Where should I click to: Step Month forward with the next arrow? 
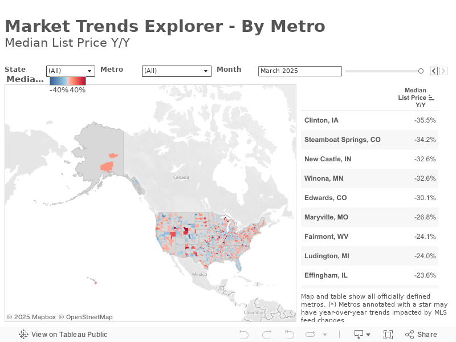tap(443, 71)
